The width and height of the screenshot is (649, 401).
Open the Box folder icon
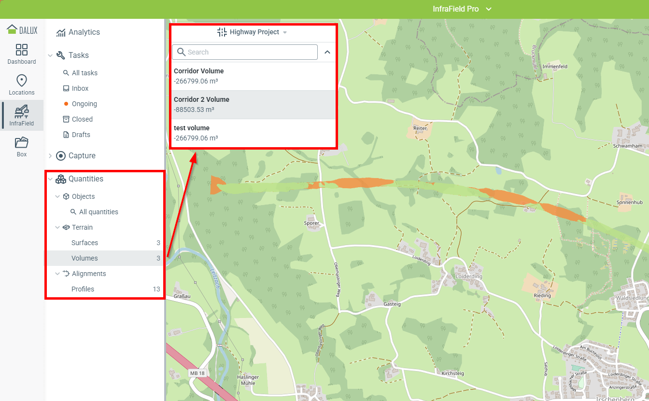(22, 143)
